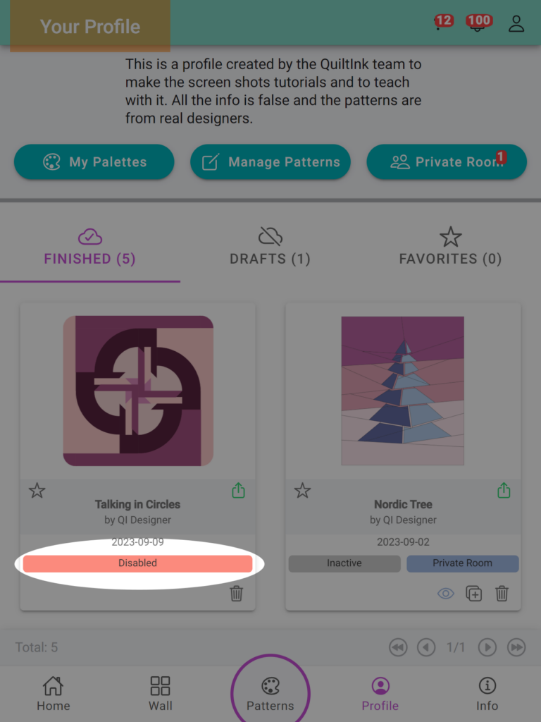Switch to the DRAFTS (1) tab
The height and width of the screenshot is (722, 541).
270,246
